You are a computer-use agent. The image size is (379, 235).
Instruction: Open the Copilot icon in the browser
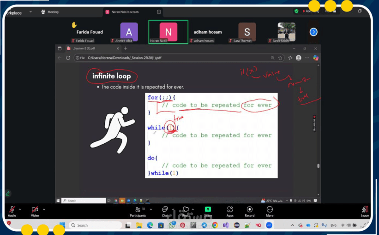click(x=316, y=58)
